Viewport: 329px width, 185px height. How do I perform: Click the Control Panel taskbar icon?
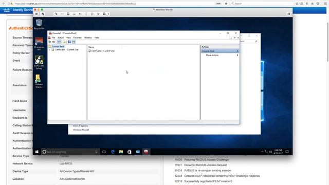click(x=138, y=152)
